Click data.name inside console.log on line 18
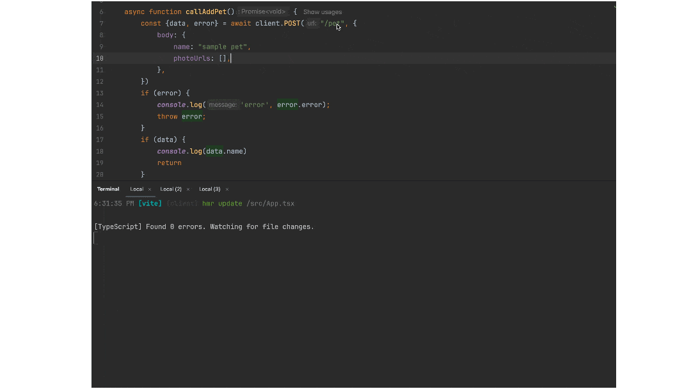Screen dimensions: 691x389 pyautogui.click(x=224, y=151)
